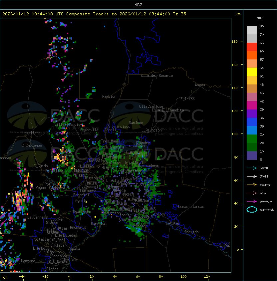Screen dimensions: 277x281
Task: Pick the lightest gray swatch atop the dBZ scale
Action: point(252,30)
